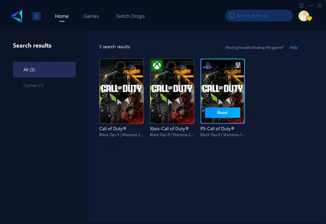Open the Help link
This screenshot has width=326, height=224.
(x=293, y=48)
